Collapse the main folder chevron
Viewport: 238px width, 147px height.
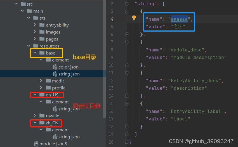click(x=22, y=11)
